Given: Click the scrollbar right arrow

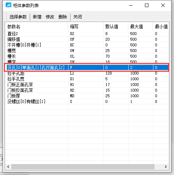Looking at the screenshot, I should pyautogui.click(x=166, y=167).
